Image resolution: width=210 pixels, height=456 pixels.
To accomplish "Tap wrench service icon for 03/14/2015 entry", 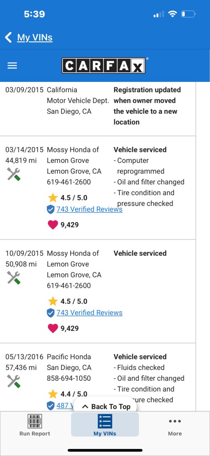I will [14, 174].
